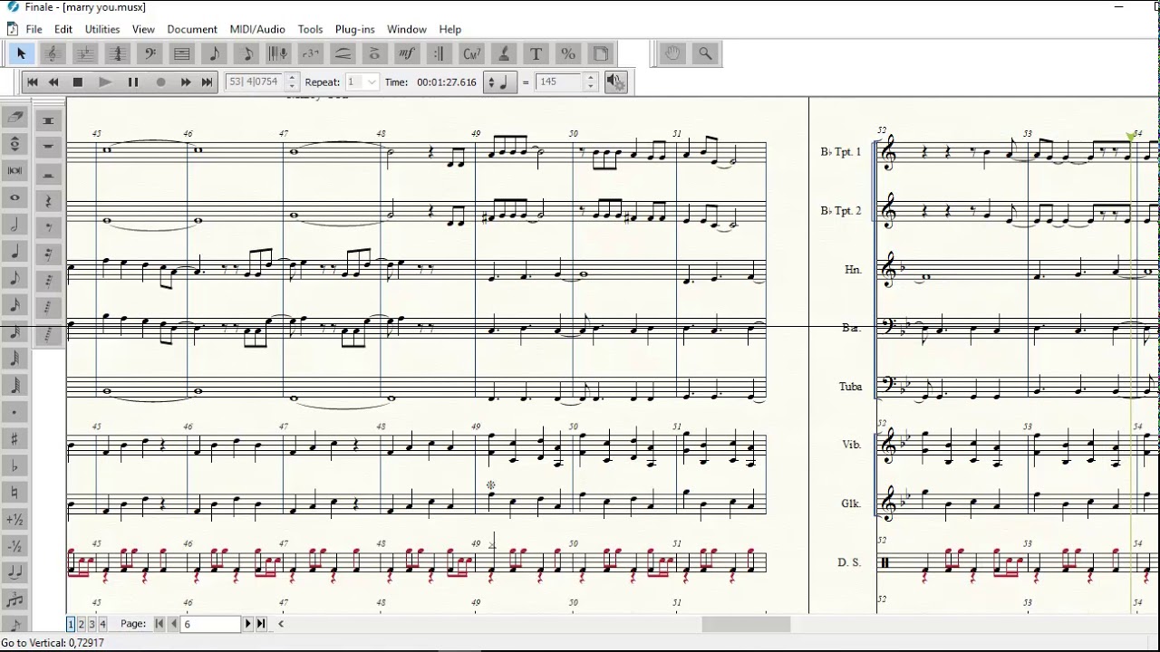Viewport: 1160px width, 652px height.
Task: Choose the tie tool in entry palette
Action: click(x=14, y=573)
